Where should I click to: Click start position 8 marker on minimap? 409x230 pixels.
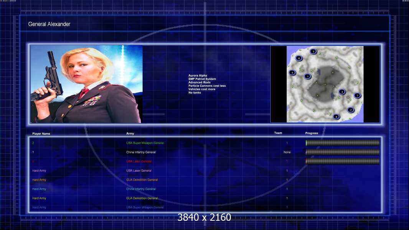pos(336,117)
